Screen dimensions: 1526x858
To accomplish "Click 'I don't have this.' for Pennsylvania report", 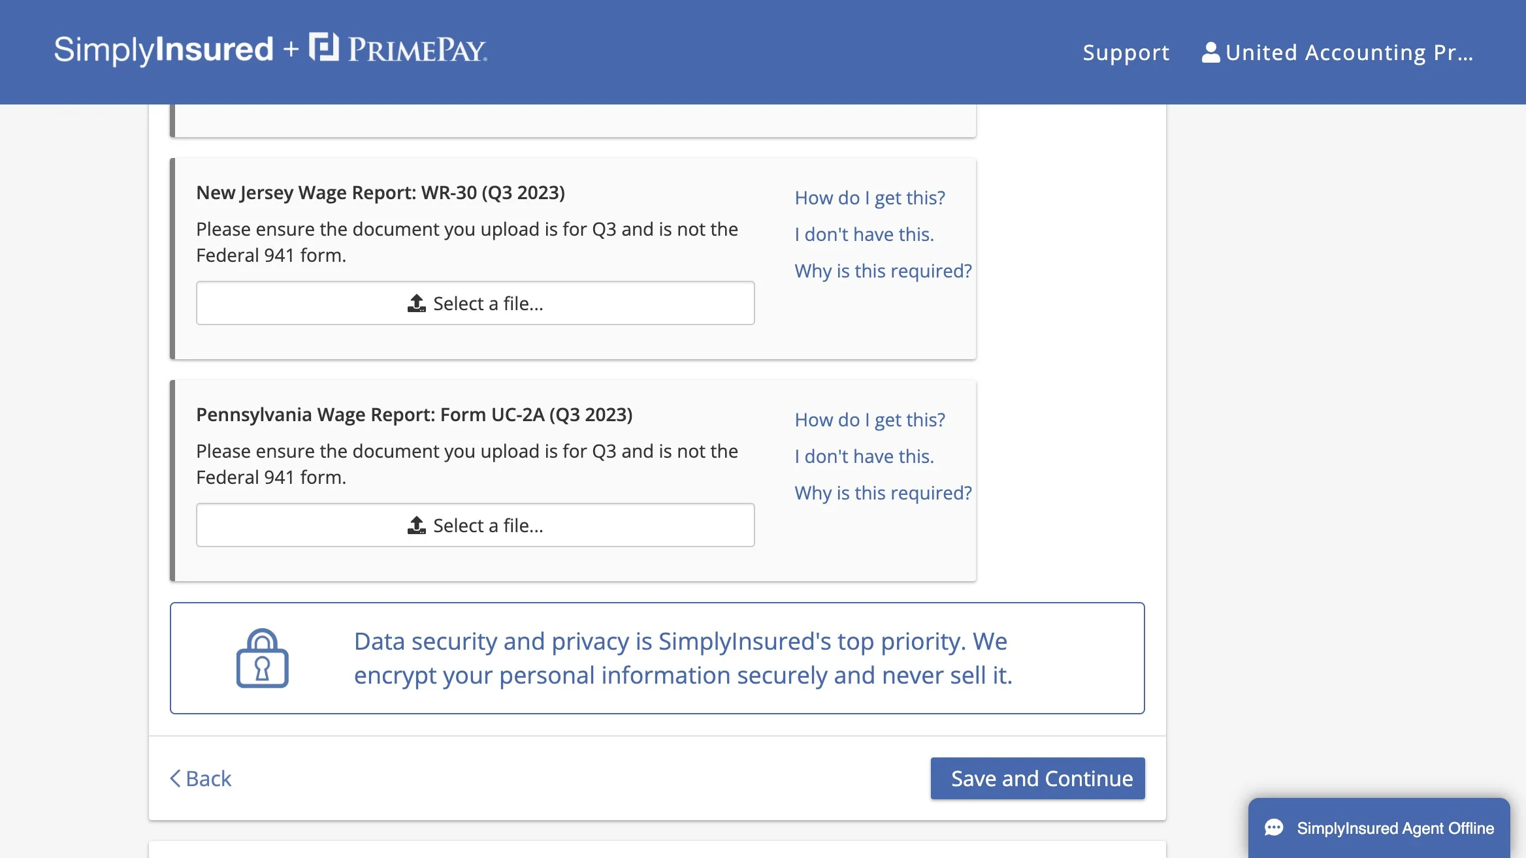I will pyautogui.click(x=864, y=456).
